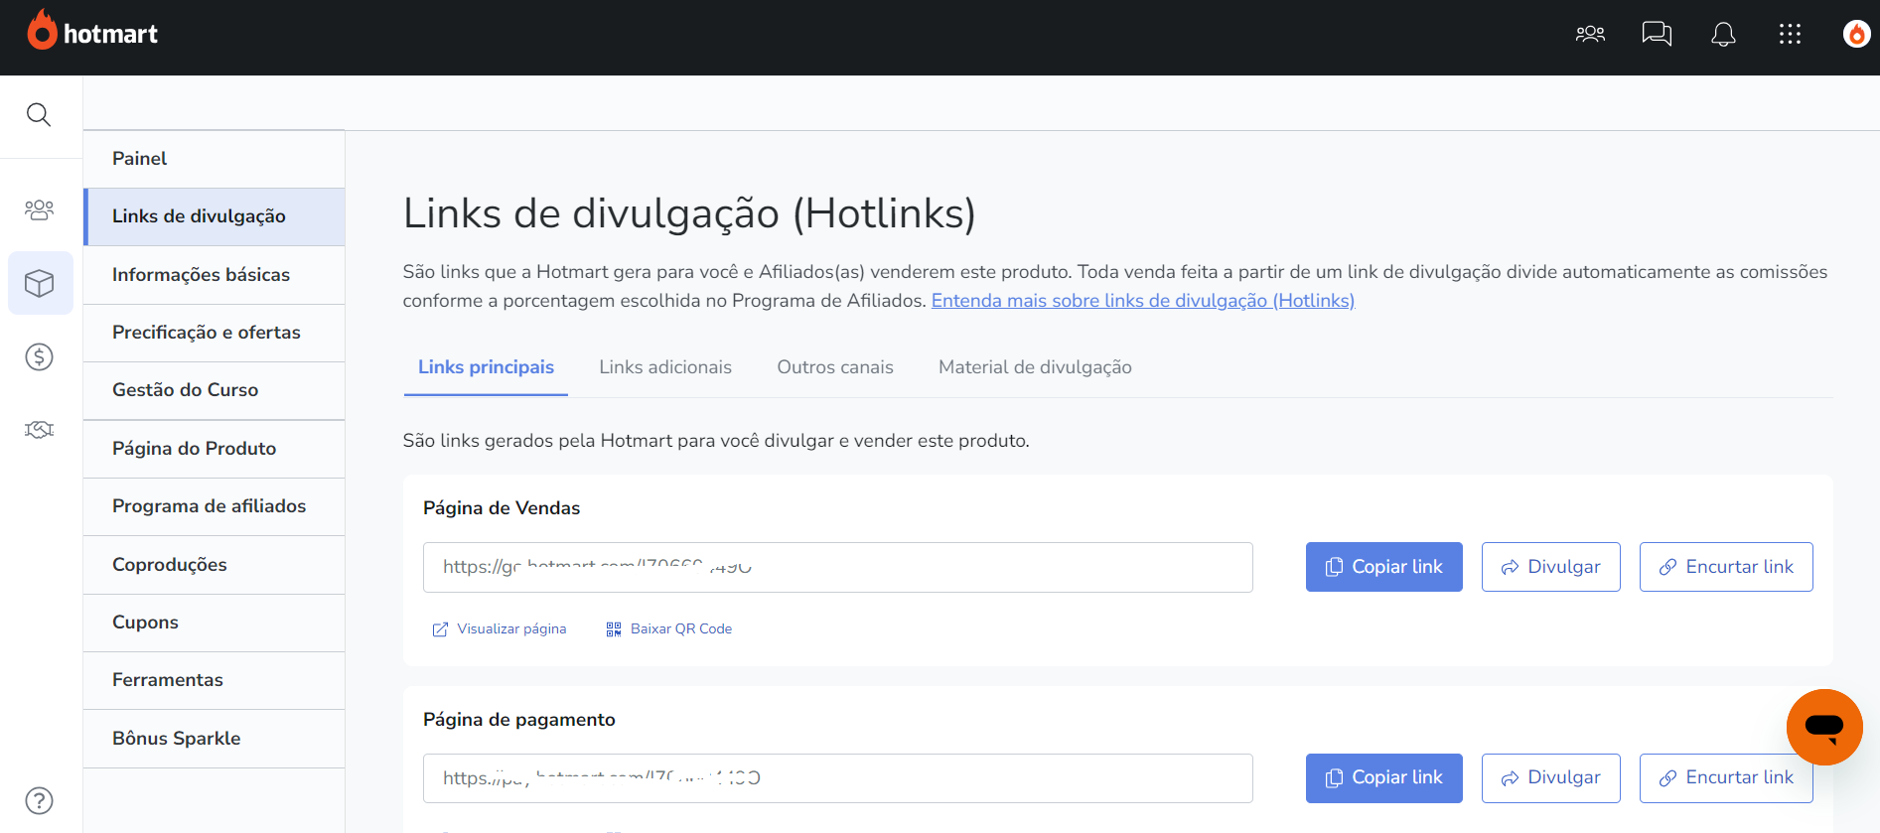
Task: Select Links de divulgação menu item
Action: pyautogui.click(x=214, y=216)
